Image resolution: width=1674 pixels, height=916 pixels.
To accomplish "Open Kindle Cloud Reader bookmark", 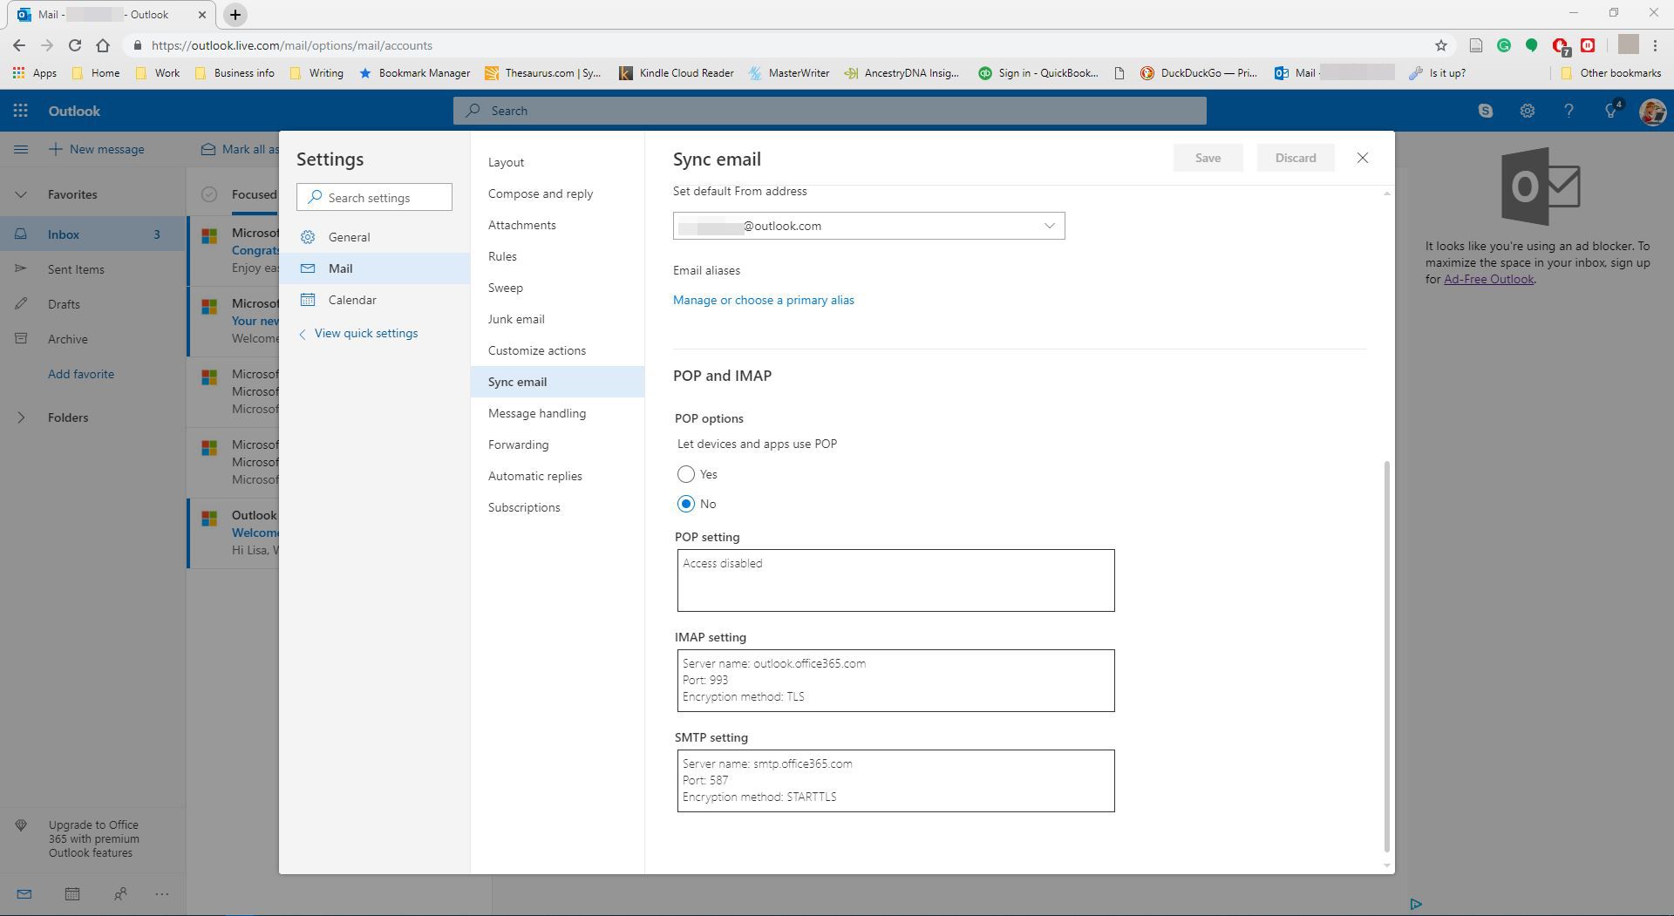I will 676,73.
